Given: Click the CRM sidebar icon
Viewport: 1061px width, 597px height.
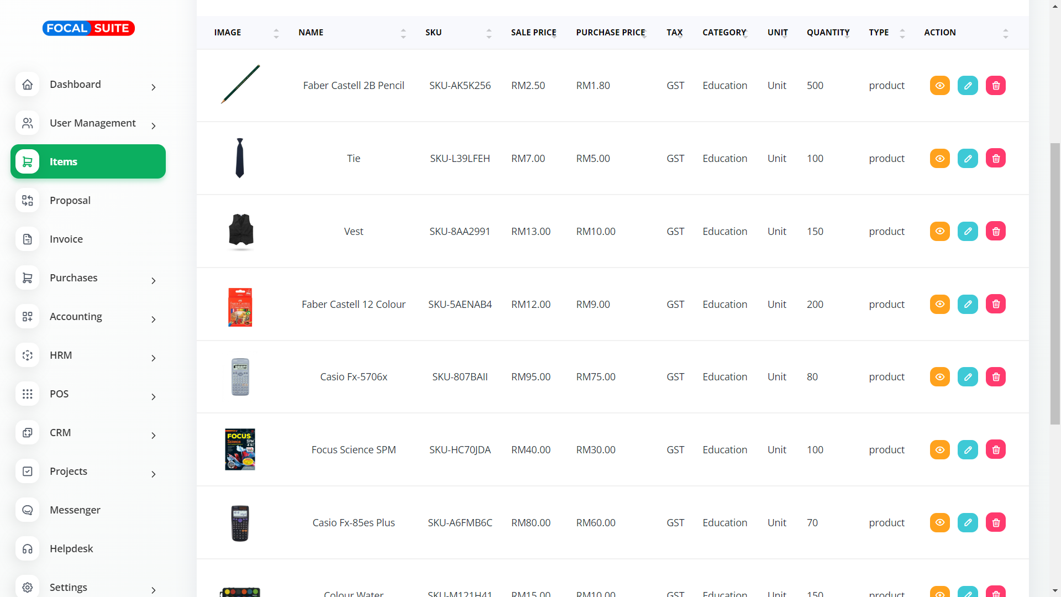Looking at the screenshot, I should pos(27,433).
